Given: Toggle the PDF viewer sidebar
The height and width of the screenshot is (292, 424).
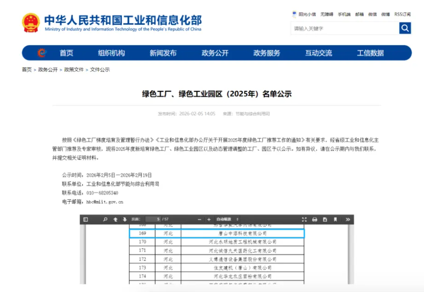Looking at the screenshot, I should (x=86, y=219).
